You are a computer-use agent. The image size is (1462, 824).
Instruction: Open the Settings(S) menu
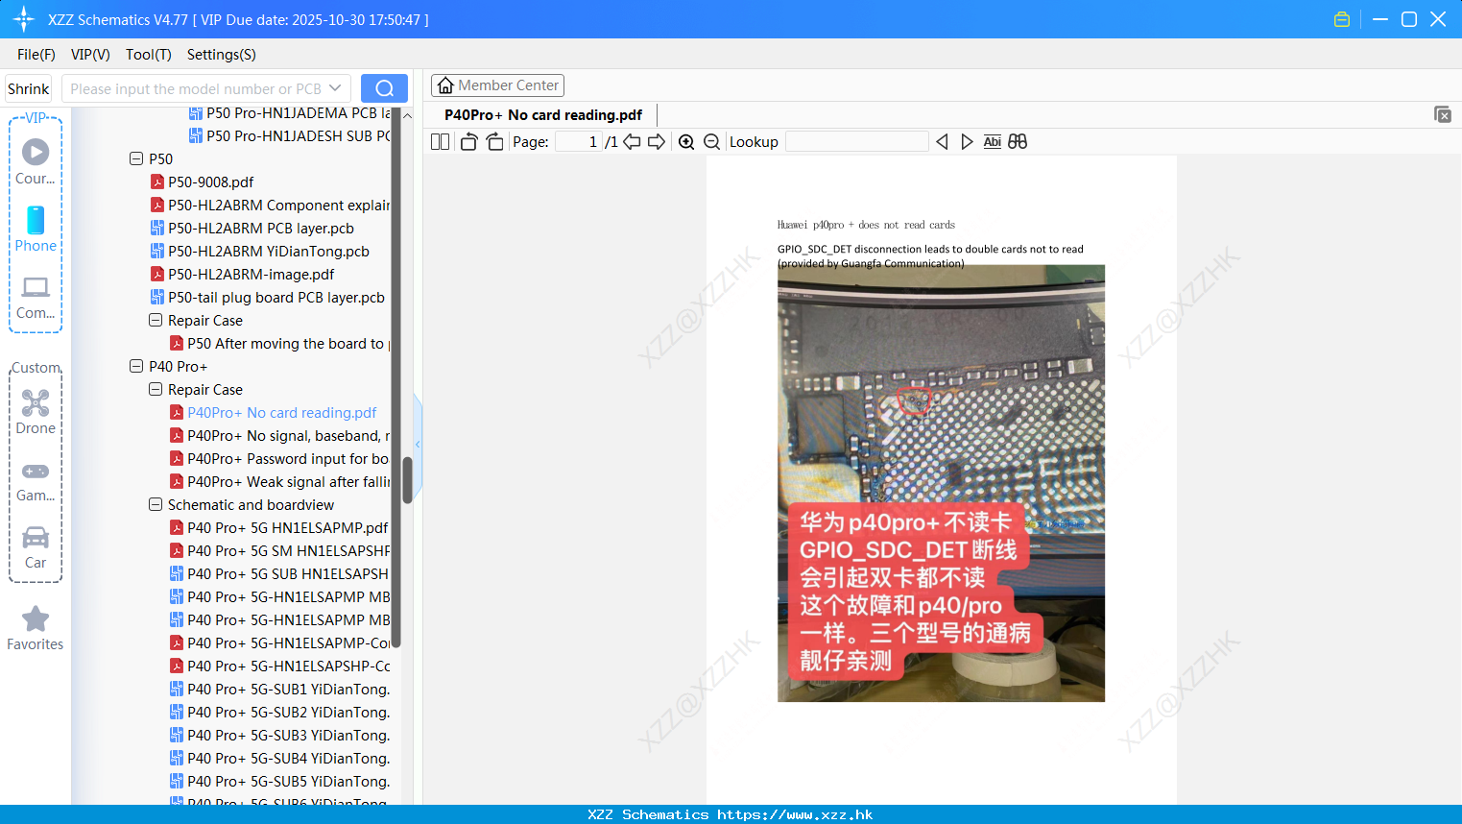[x=222, y=55]
